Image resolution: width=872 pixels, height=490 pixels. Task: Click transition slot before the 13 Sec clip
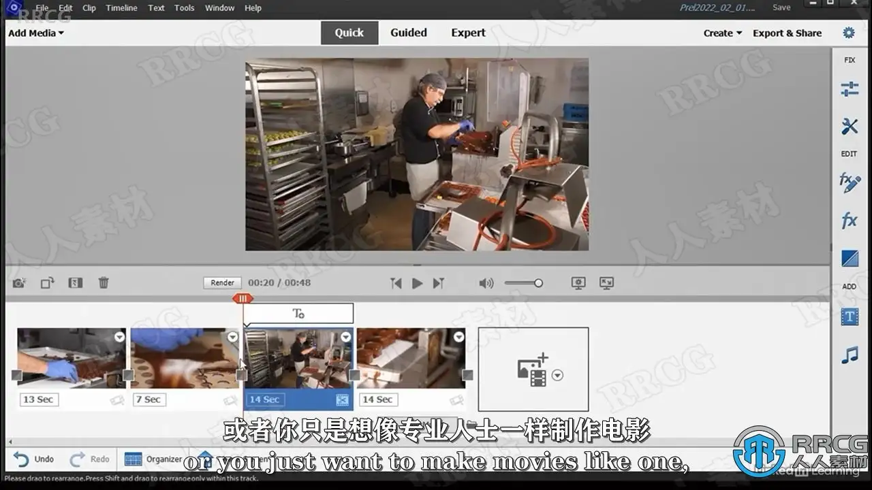(x=16, y=375)
